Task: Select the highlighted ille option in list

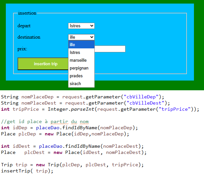Action: 81,44
